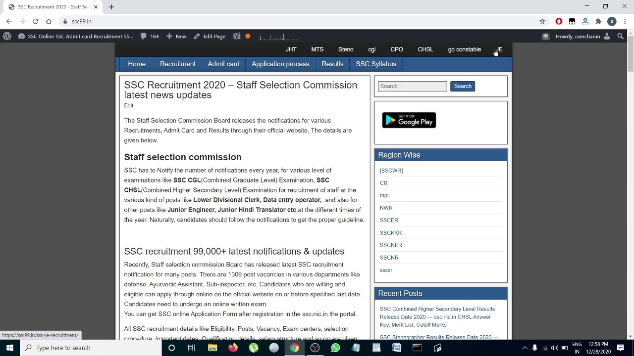Open the Application process navigation tab
Screen dimensions: 634x356
coord(280,64)
